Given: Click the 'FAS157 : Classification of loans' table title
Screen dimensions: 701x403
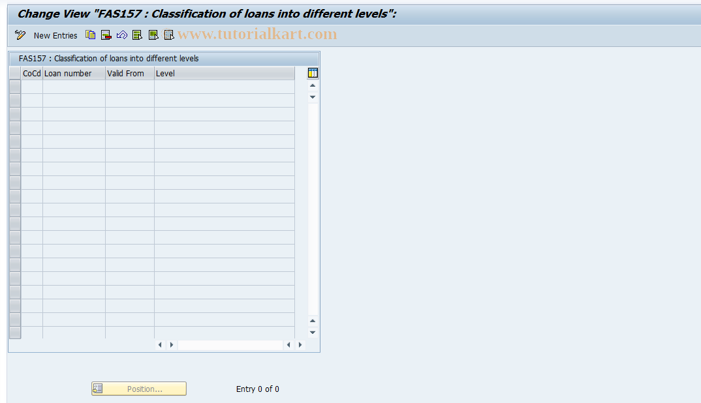Looking at the screenshot, I should [x=108, y=59].
